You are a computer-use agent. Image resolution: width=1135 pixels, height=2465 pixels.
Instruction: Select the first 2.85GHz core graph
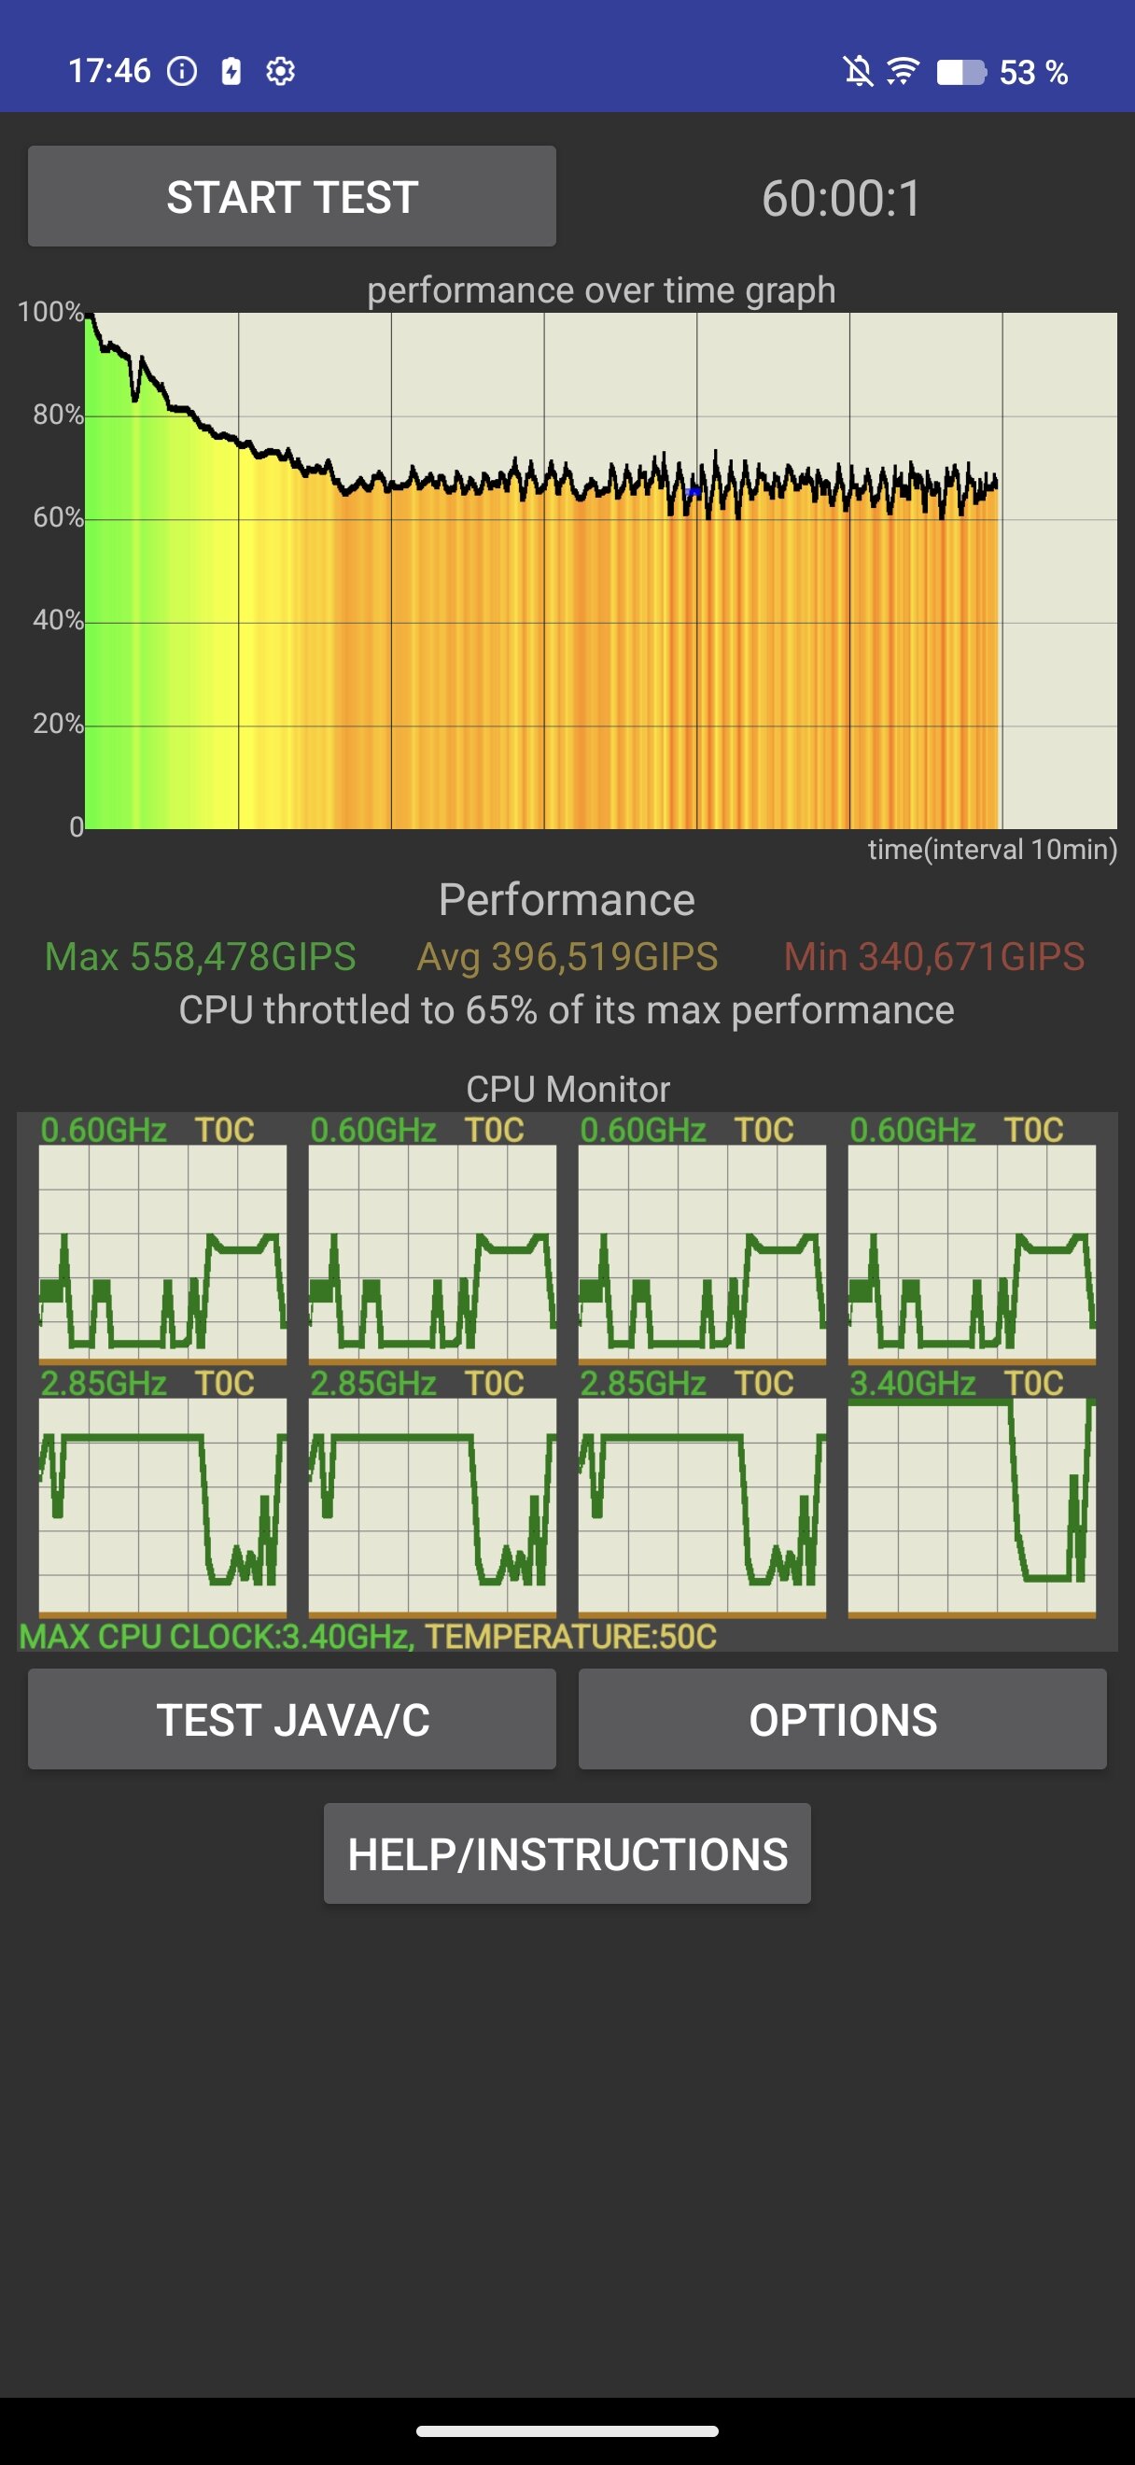pos(162,1505)
